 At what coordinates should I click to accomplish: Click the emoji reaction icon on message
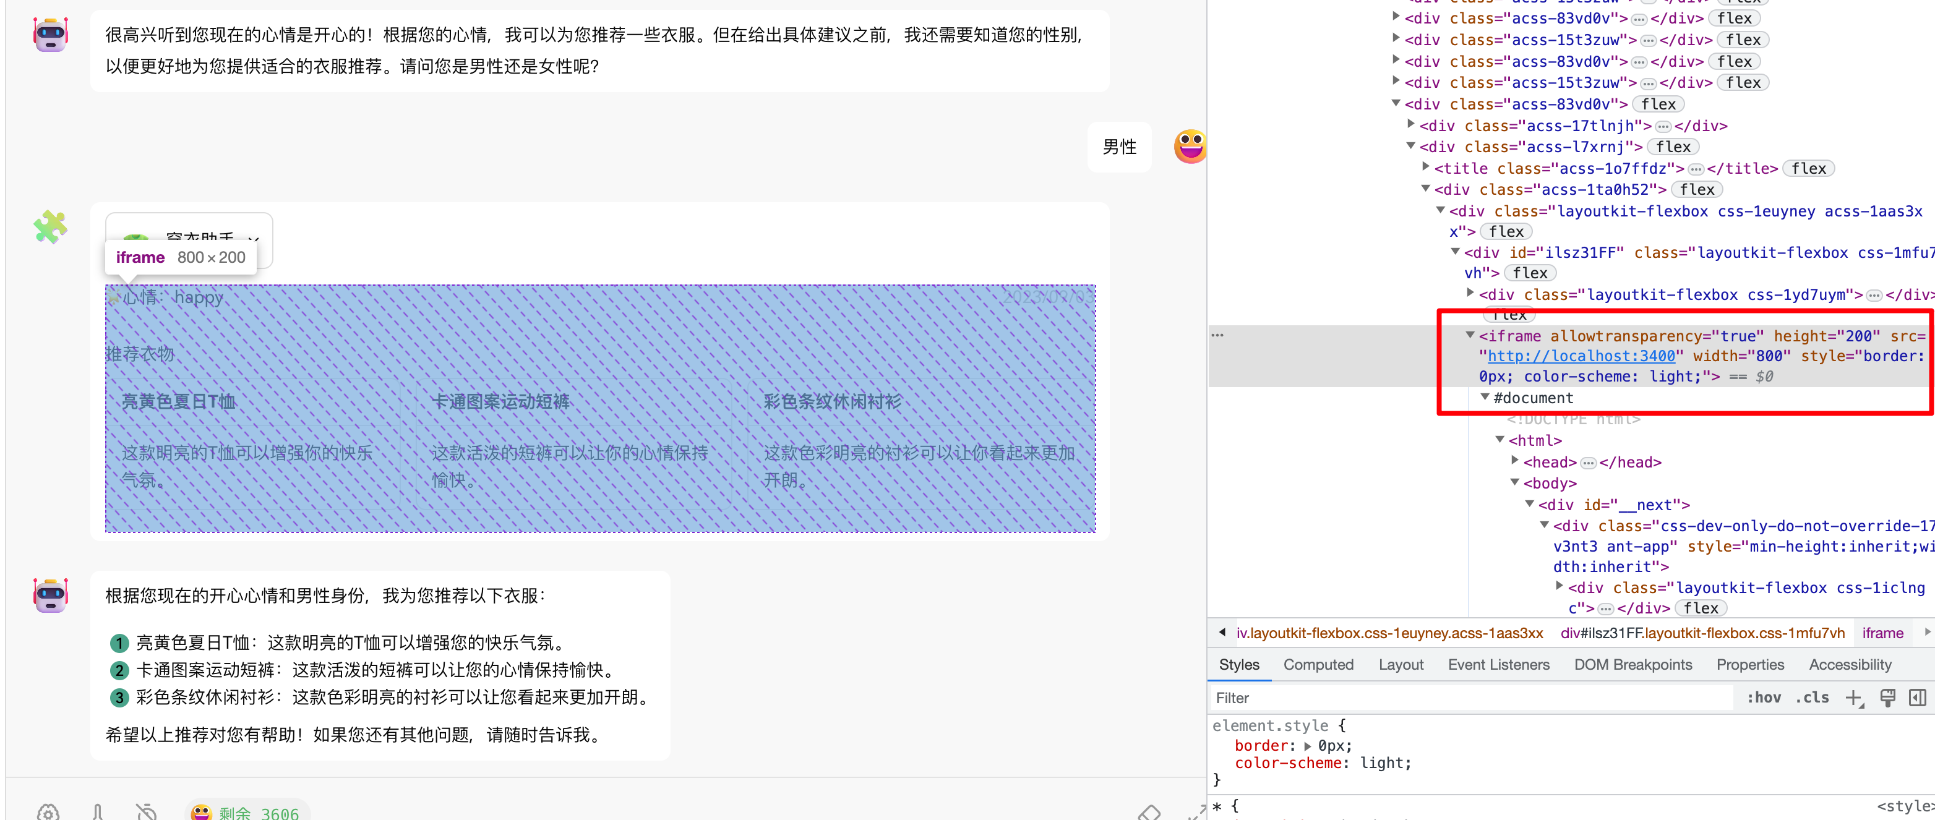point(1191,145)
